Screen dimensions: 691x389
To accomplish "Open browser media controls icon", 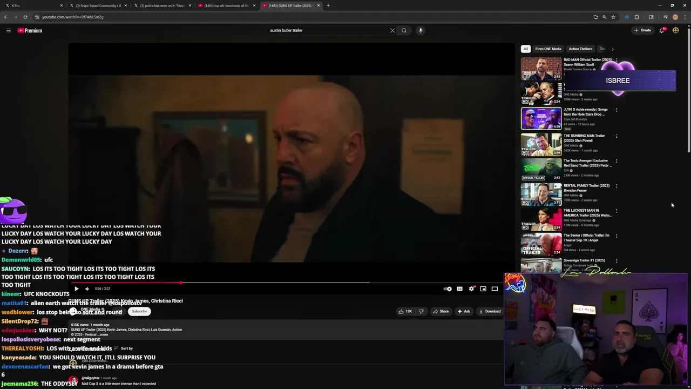I will coord(665,17).
